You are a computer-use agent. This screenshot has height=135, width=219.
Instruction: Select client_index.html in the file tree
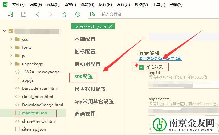tap(38, 96)
